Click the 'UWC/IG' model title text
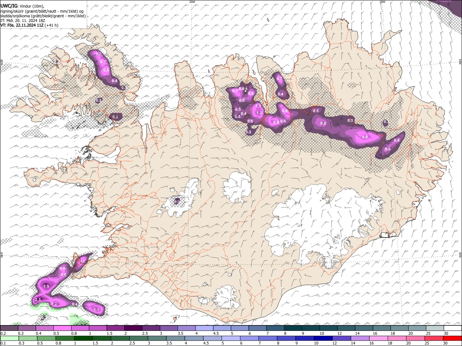The height and width of the screenshot is (346, 462). pos(9,6)
